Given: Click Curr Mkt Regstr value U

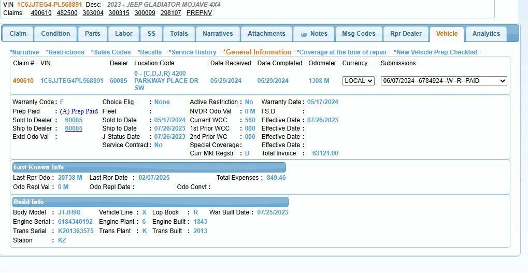Looking at the screenshot, I should 247,153.
